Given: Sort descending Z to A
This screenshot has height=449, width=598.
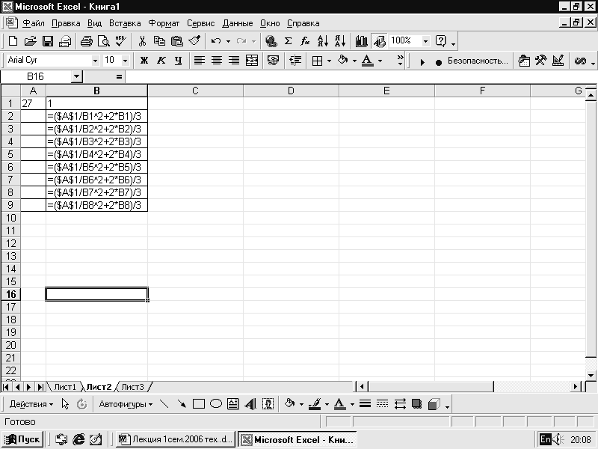Looking at the screenshot, I should point(340,41).
